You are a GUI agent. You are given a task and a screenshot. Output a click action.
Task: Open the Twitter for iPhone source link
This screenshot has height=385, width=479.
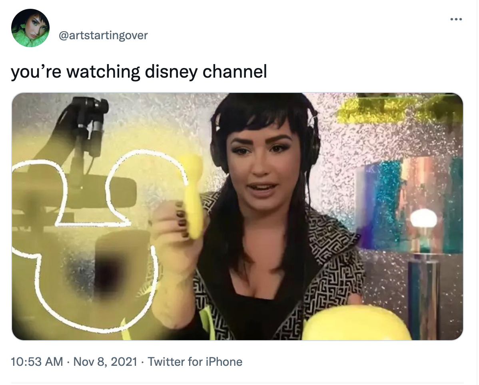[x=195, y=362]
